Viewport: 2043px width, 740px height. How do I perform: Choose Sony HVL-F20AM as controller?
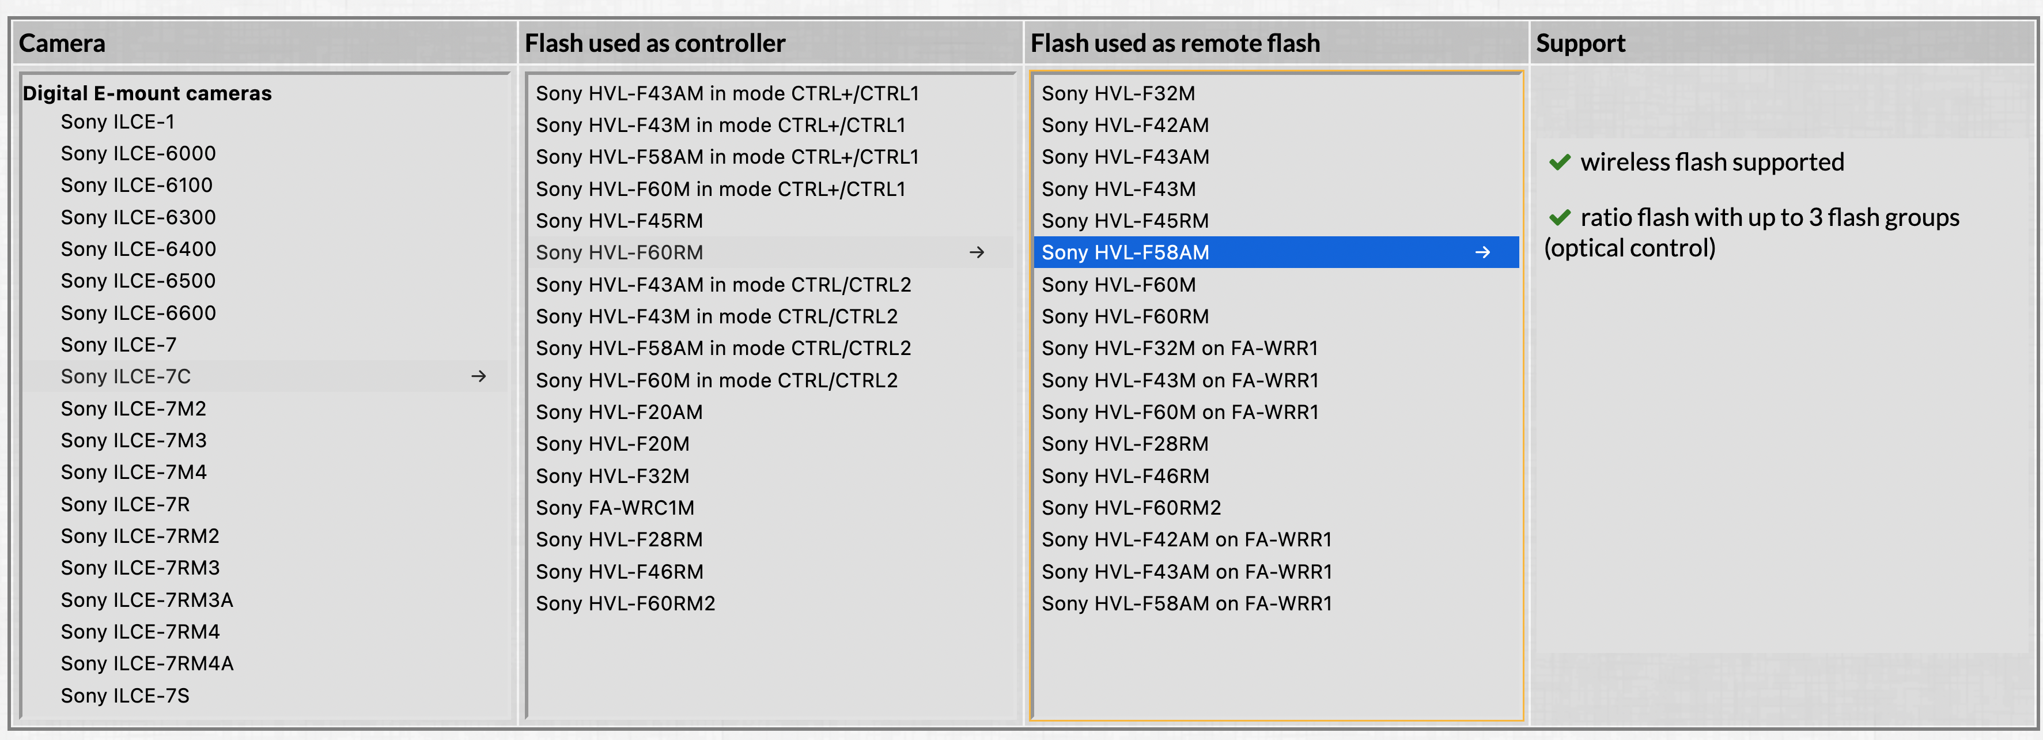click(x=619, y=413)
